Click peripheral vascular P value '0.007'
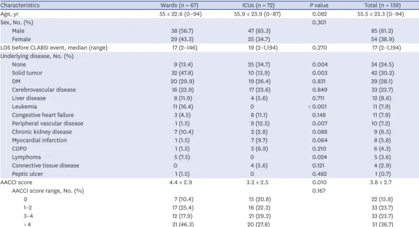419x227 pixels. (320, 123)
